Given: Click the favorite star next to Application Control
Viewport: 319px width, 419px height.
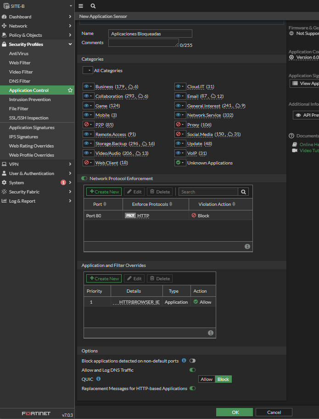Looking at the screenshot, I should pos(70,91).
